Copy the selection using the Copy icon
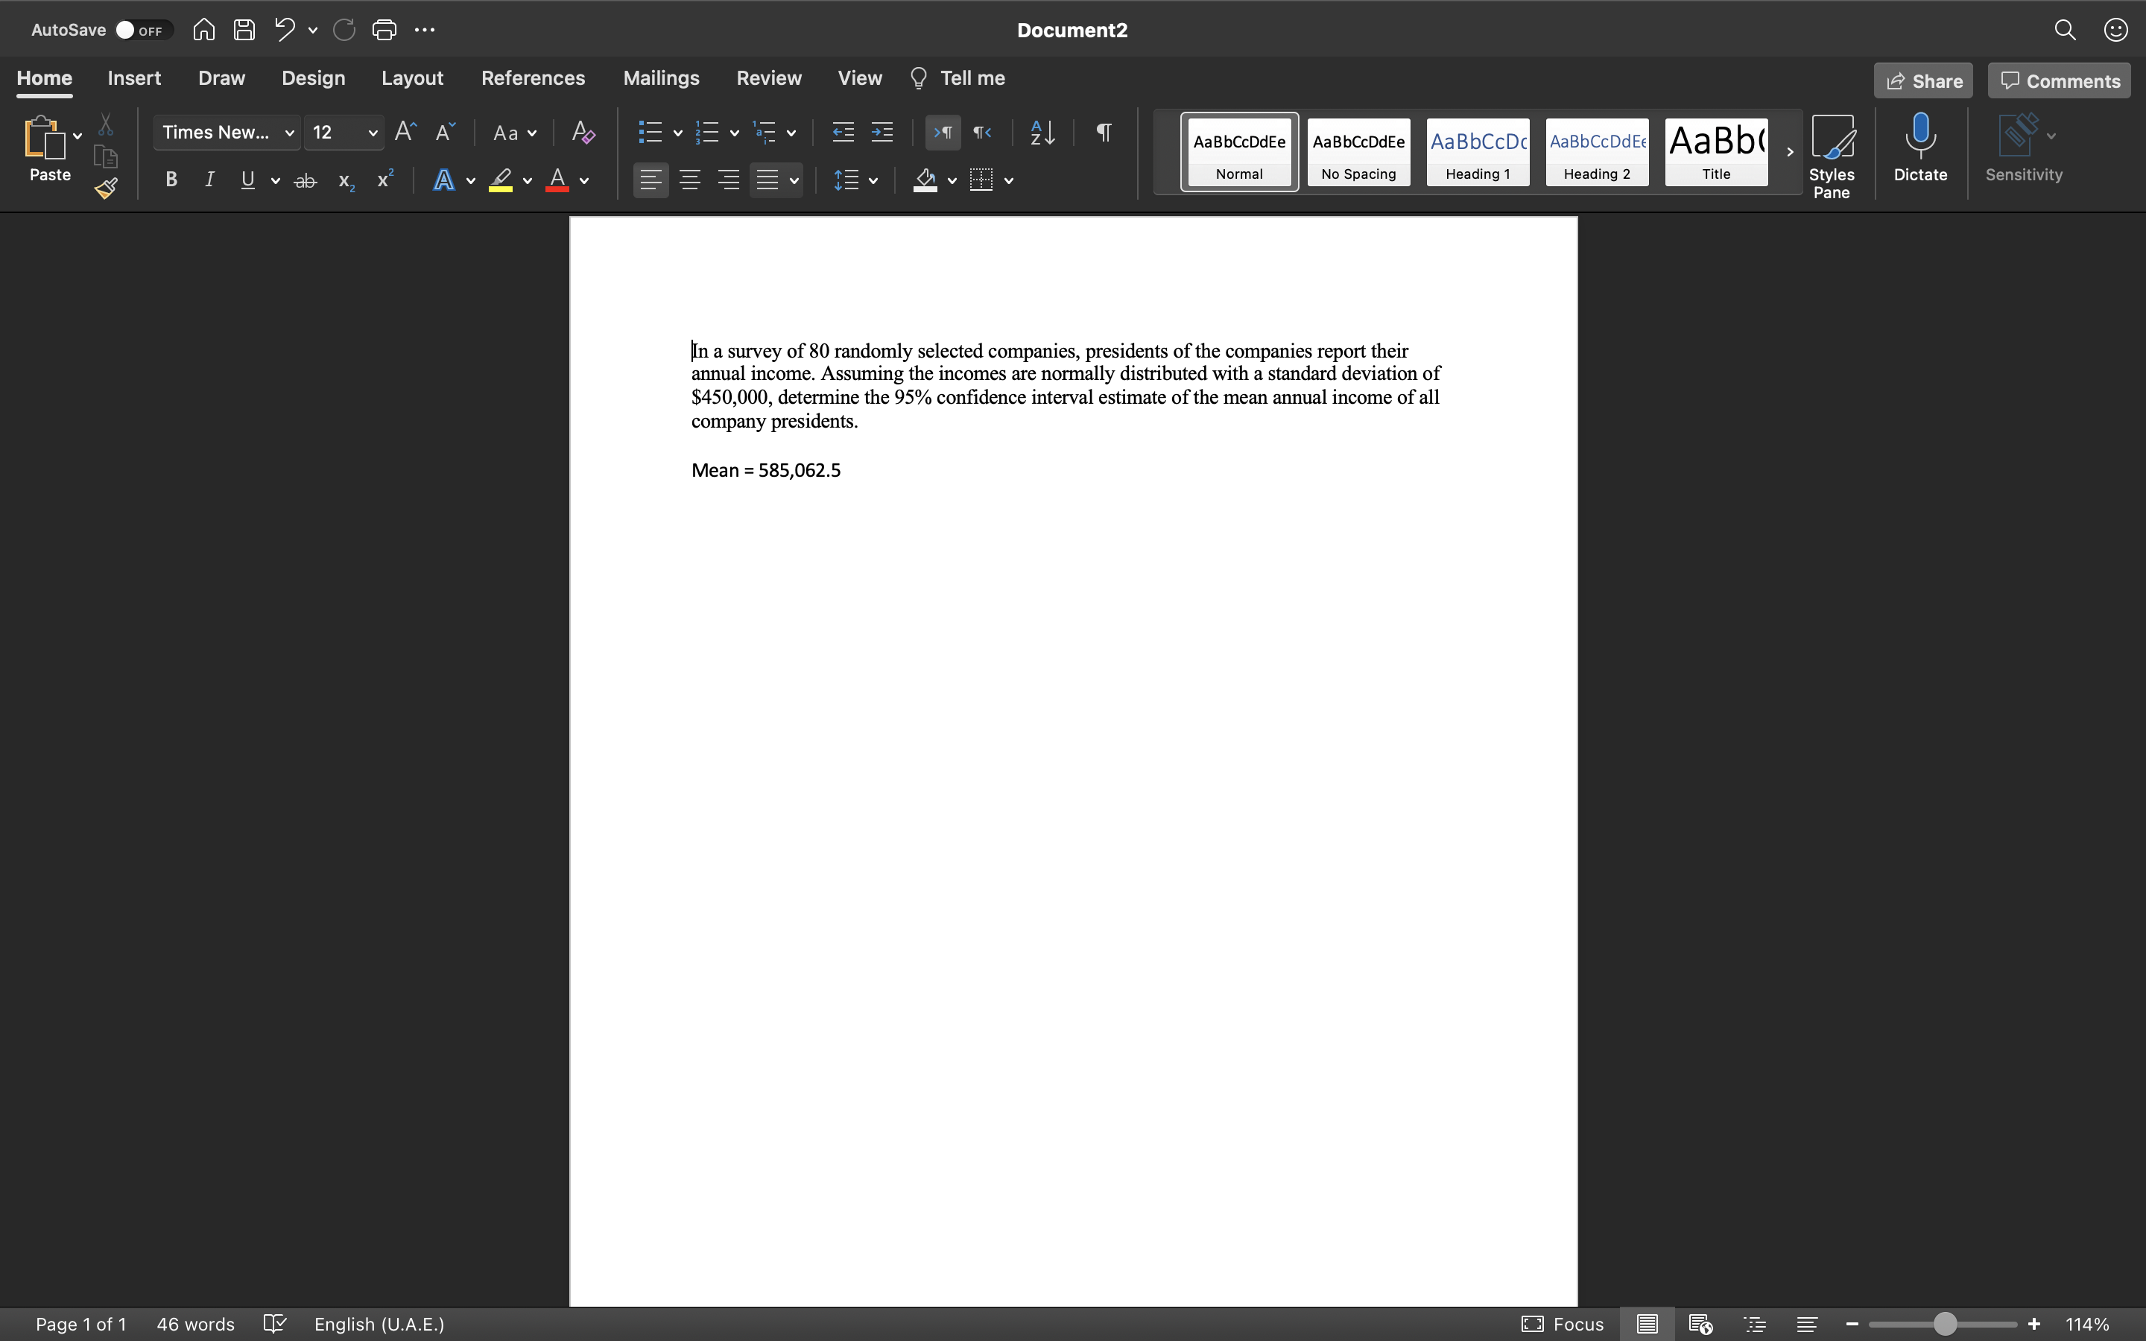 [x=106, y=157]
